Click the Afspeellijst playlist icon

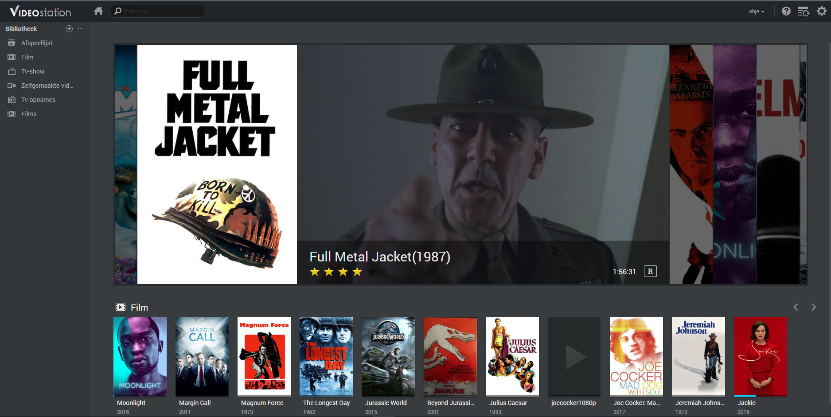pos(12,43)
